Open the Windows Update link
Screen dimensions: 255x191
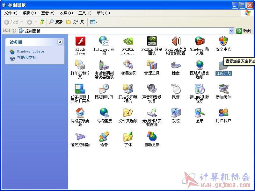30,52
